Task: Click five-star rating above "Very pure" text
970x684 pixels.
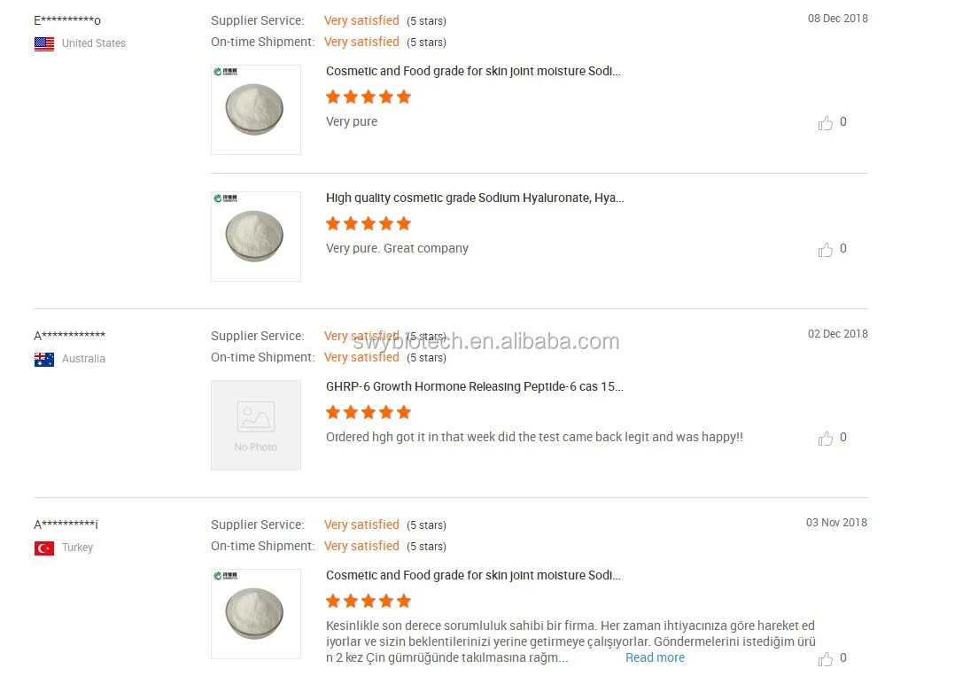Action: 369,97
